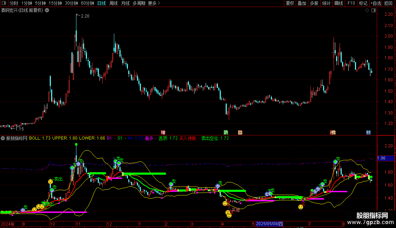Expand the 股朋指标网 indicator dropdown circle

[x=3, y=138]
